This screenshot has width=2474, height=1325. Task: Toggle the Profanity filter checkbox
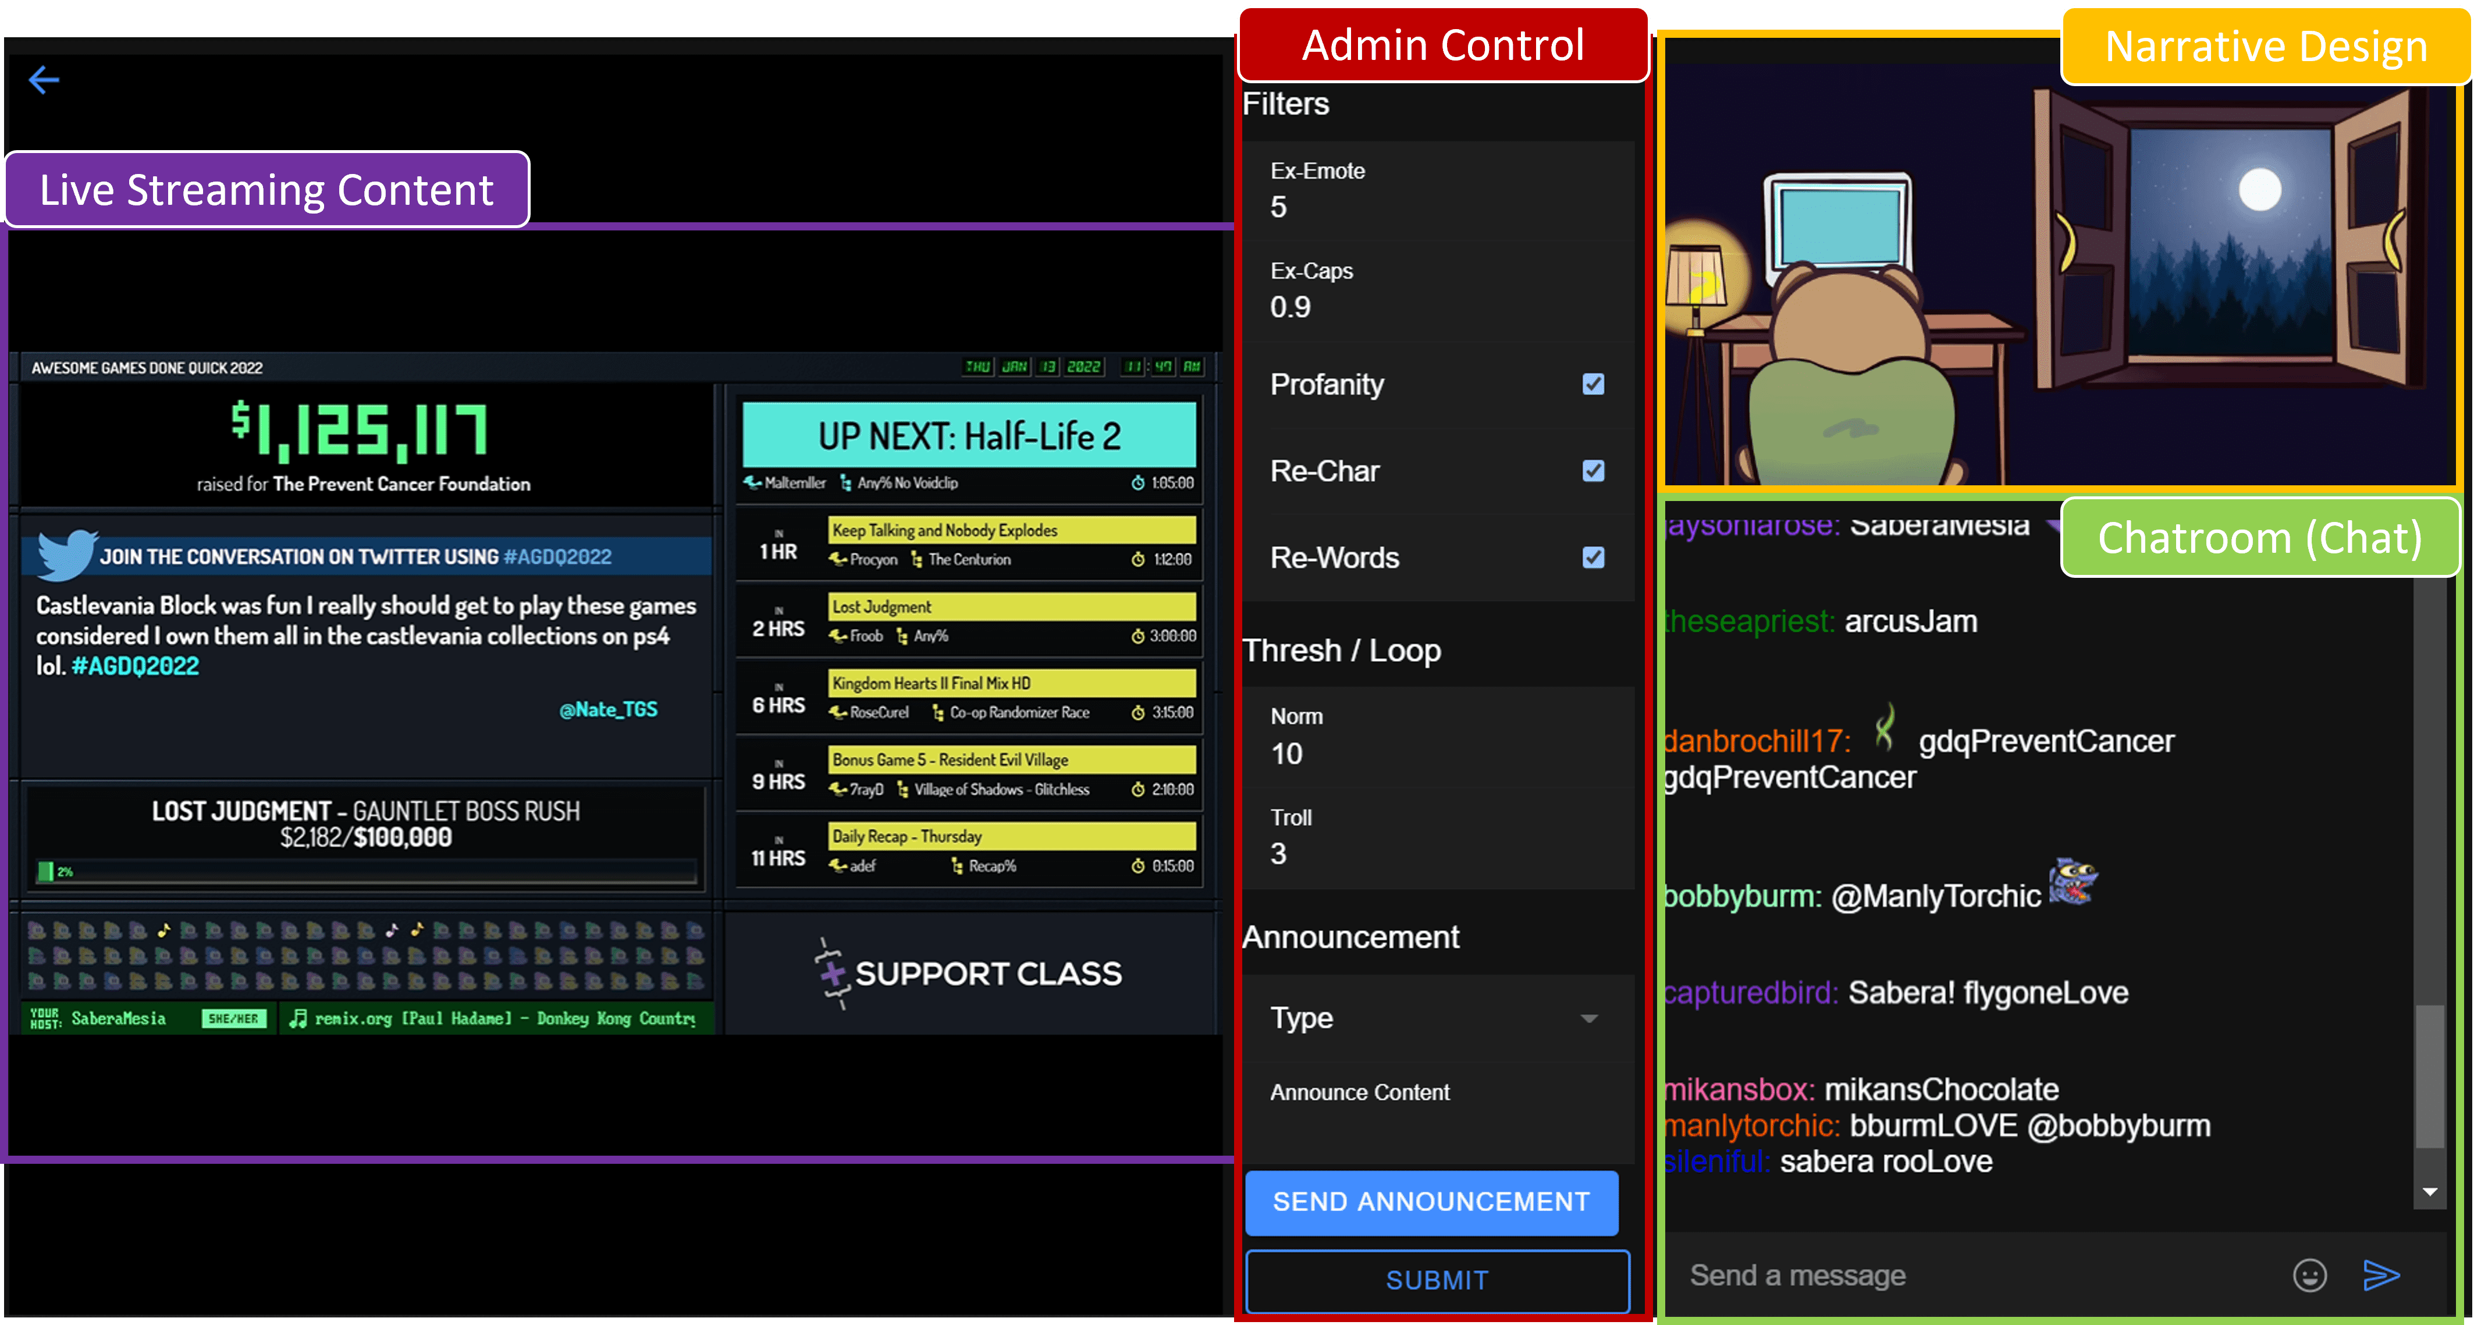pyautogui.click(x=1593, y=384)
